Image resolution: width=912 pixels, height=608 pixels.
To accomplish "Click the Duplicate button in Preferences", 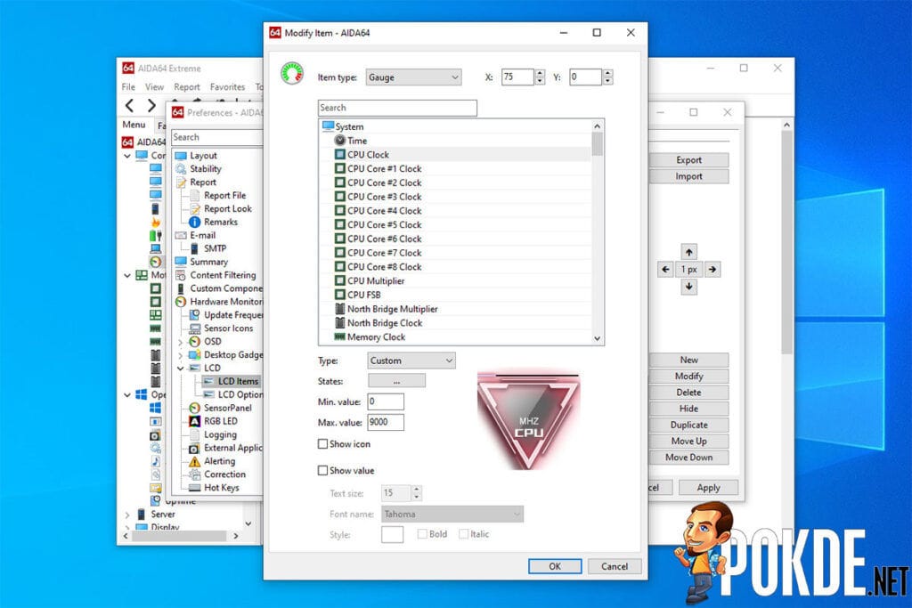I will (x=688, y=425).
